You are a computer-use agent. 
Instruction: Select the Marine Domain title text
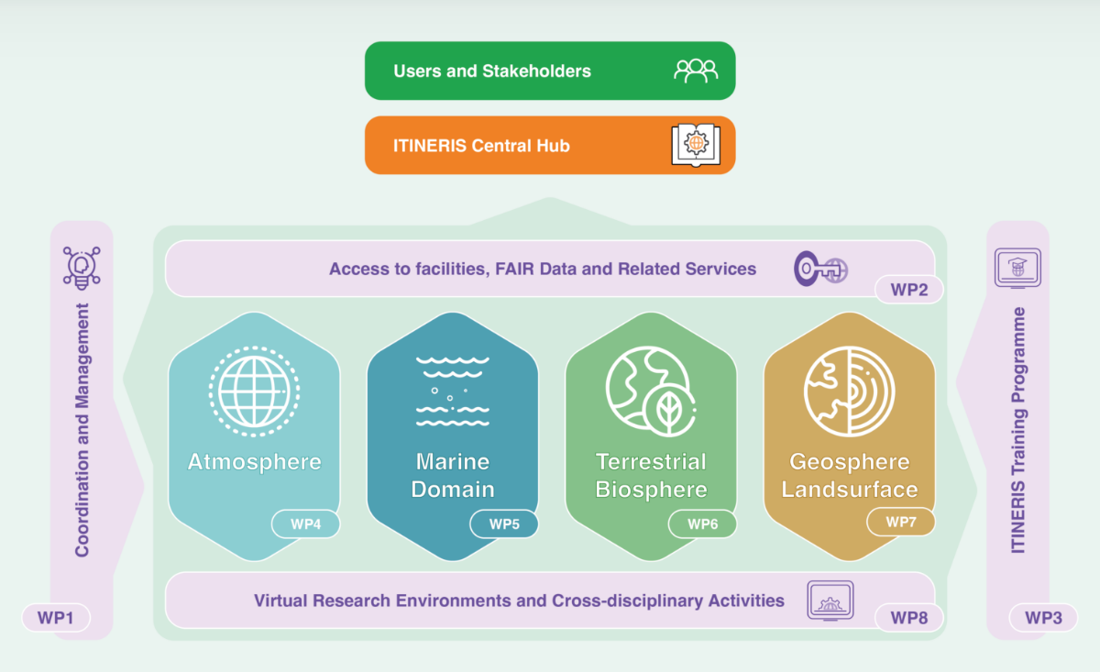(452, 475)
